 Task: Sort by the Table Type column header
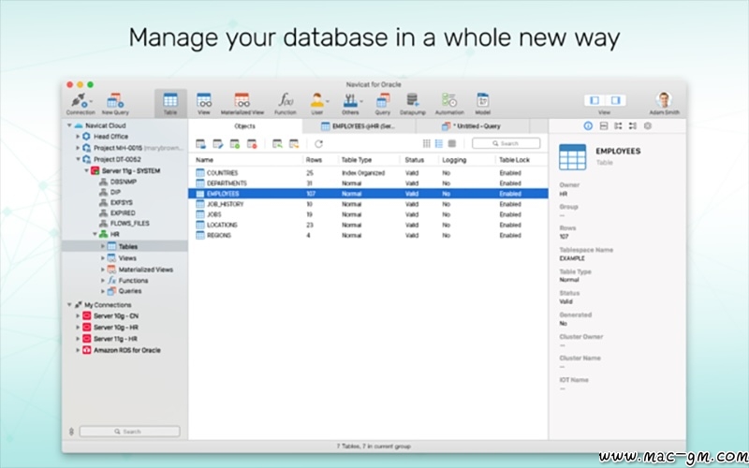tap(370, 160)
